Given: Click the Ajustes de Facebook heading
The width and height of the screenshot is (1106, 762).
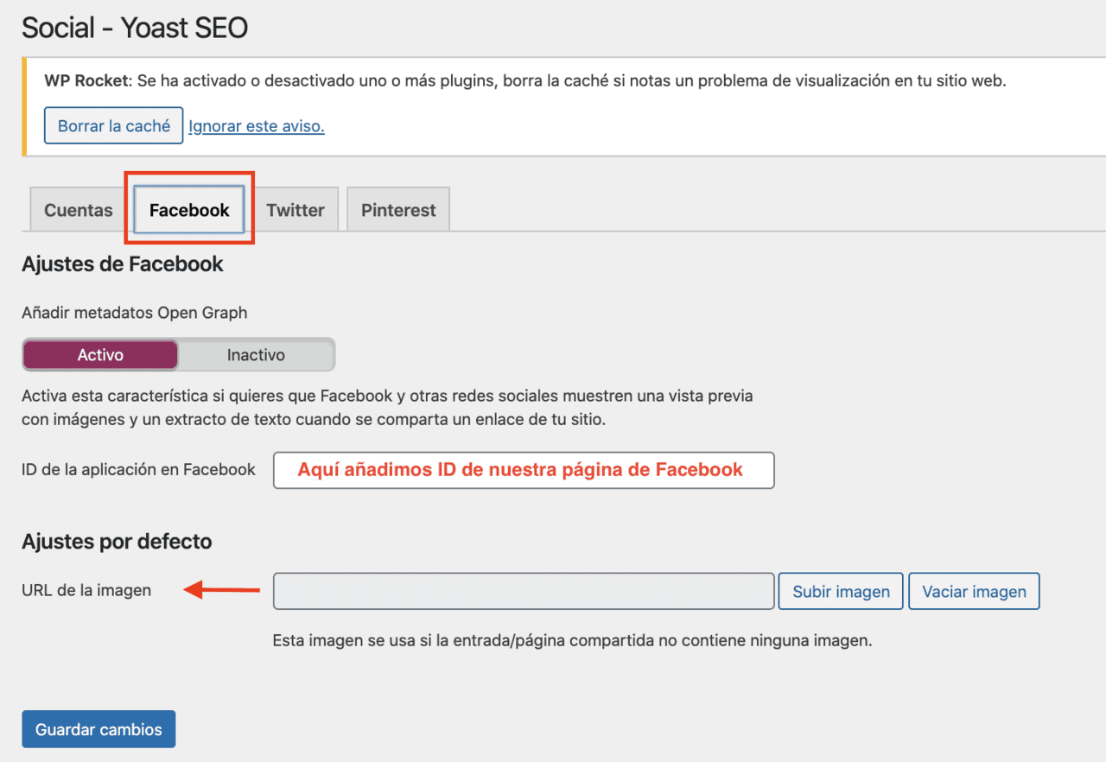Looking at the screenshot, I should [x=123, y=264].
